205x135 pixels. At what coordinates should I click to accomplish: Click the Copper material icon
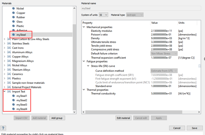click(x=13, y=13)
